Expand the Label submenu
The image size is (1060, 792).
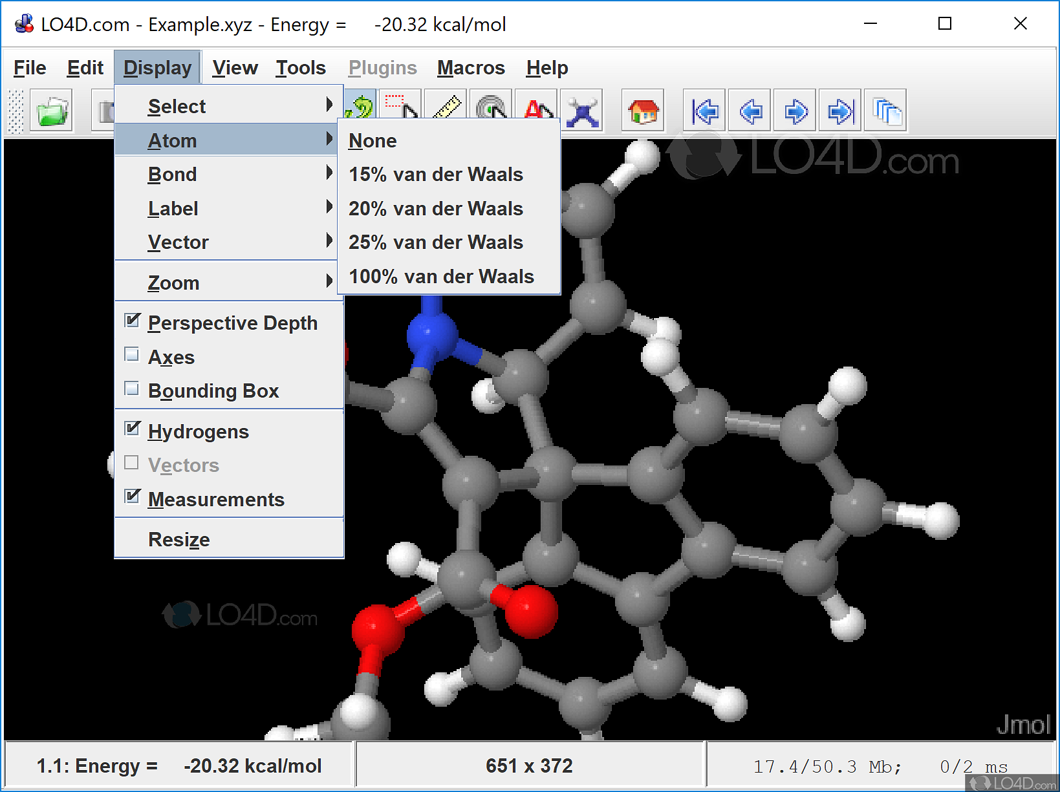[226, 208]
